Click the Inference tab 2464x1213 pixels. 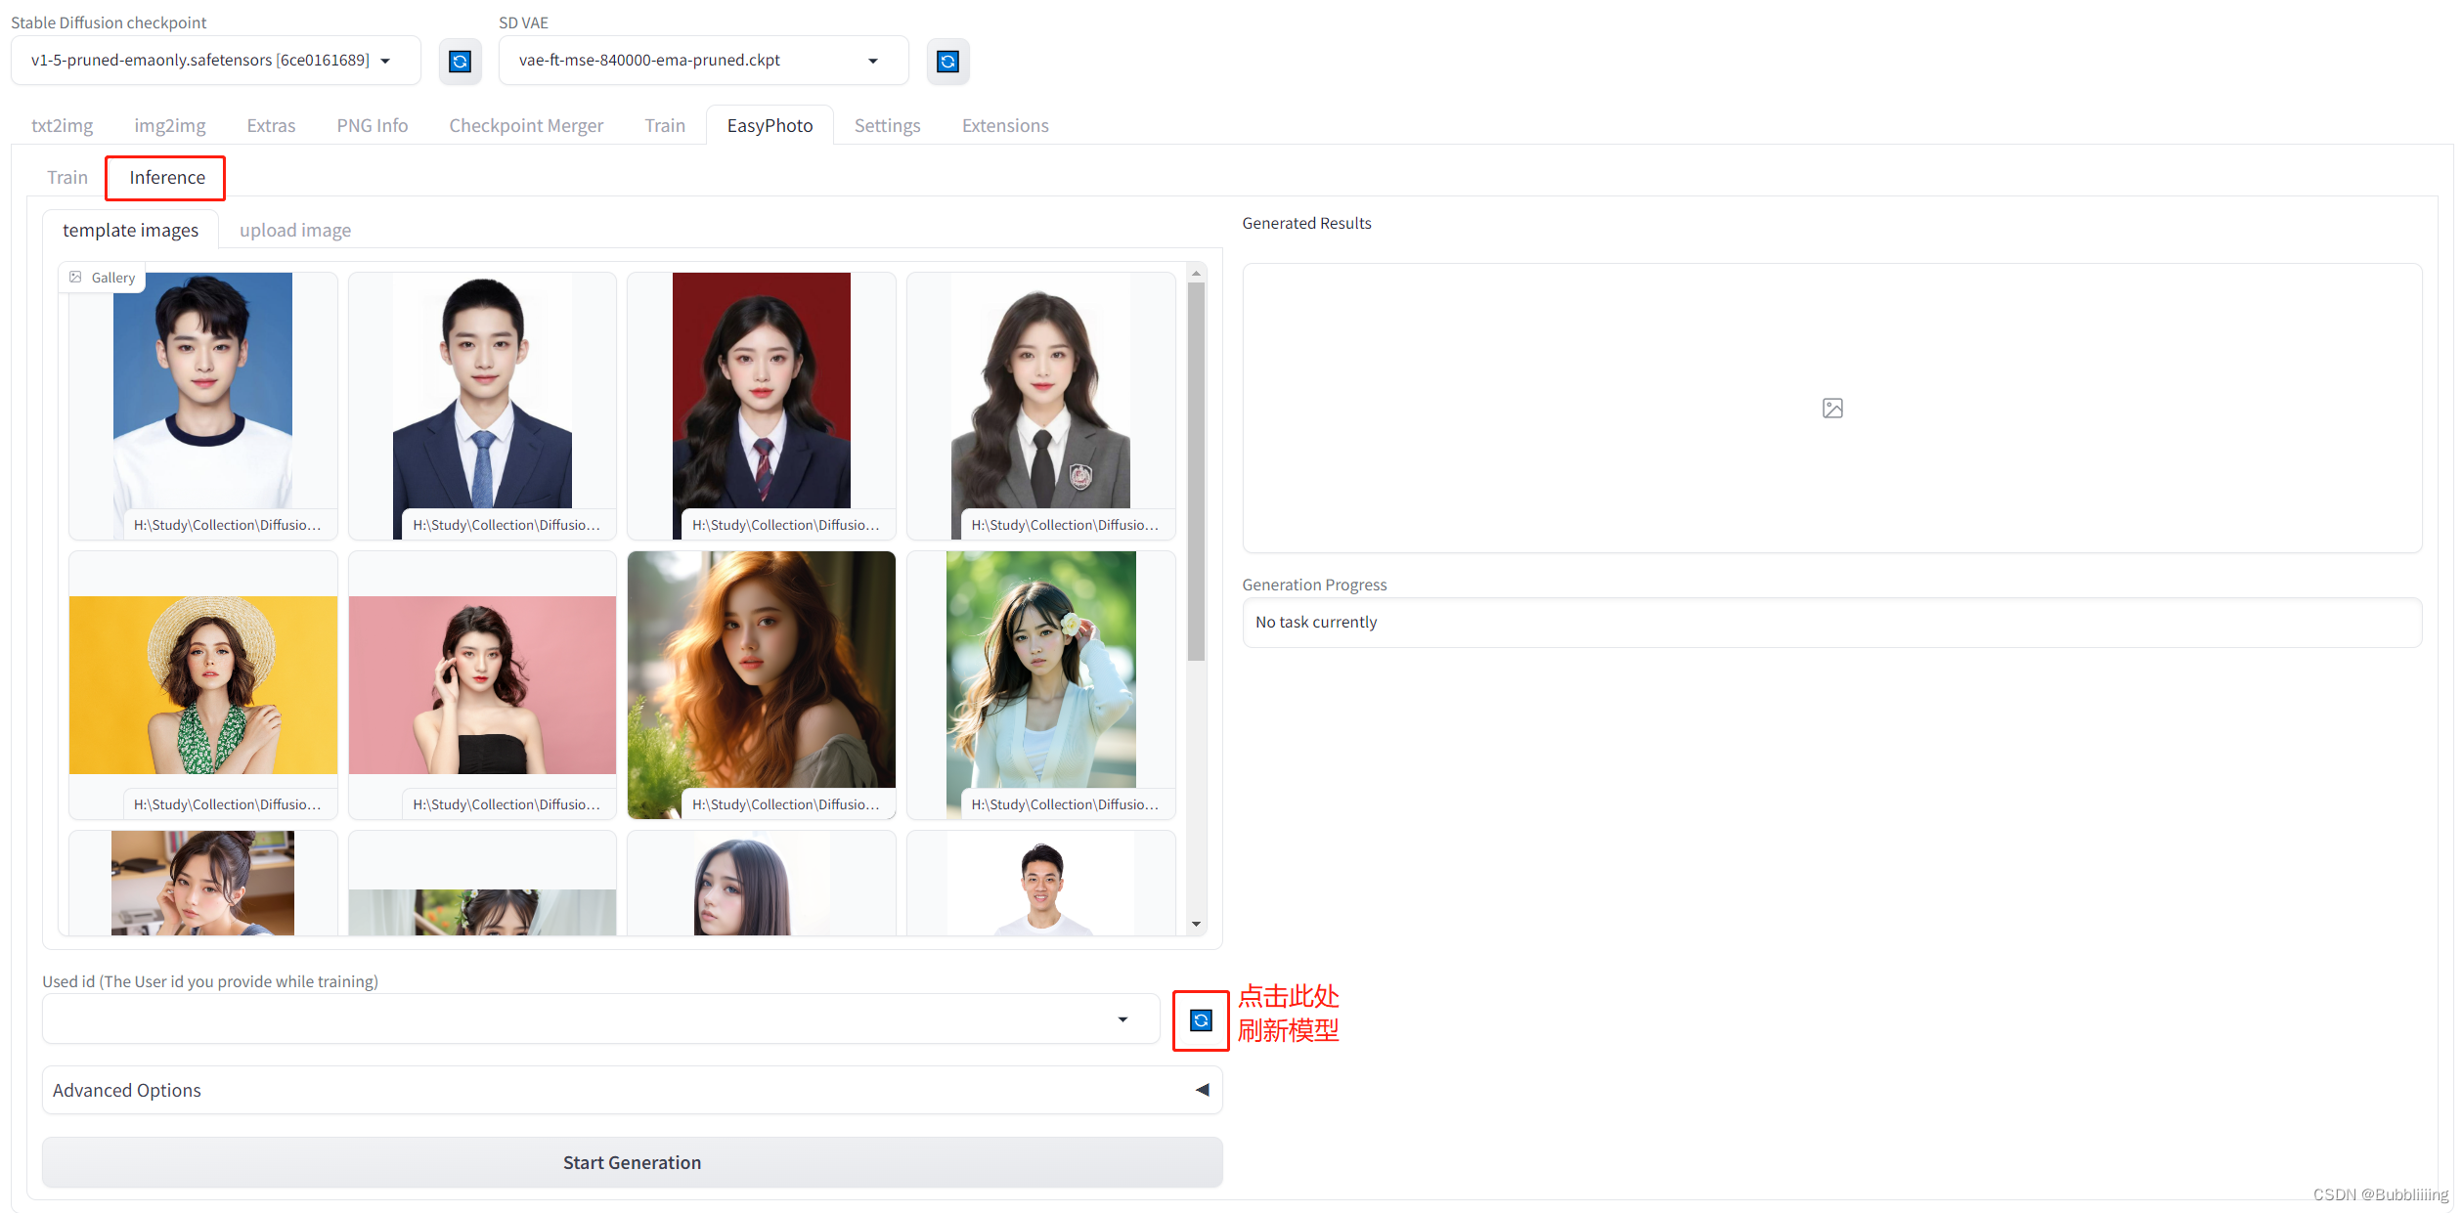click(x=165, y=176)
